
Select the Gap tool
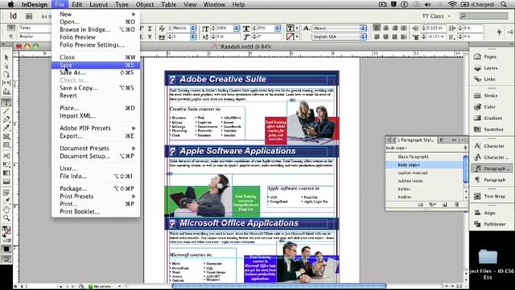pos(6,83)
